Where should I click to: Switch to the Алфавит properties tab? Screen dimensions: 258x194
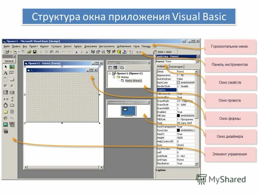click(x=162, y=66)
